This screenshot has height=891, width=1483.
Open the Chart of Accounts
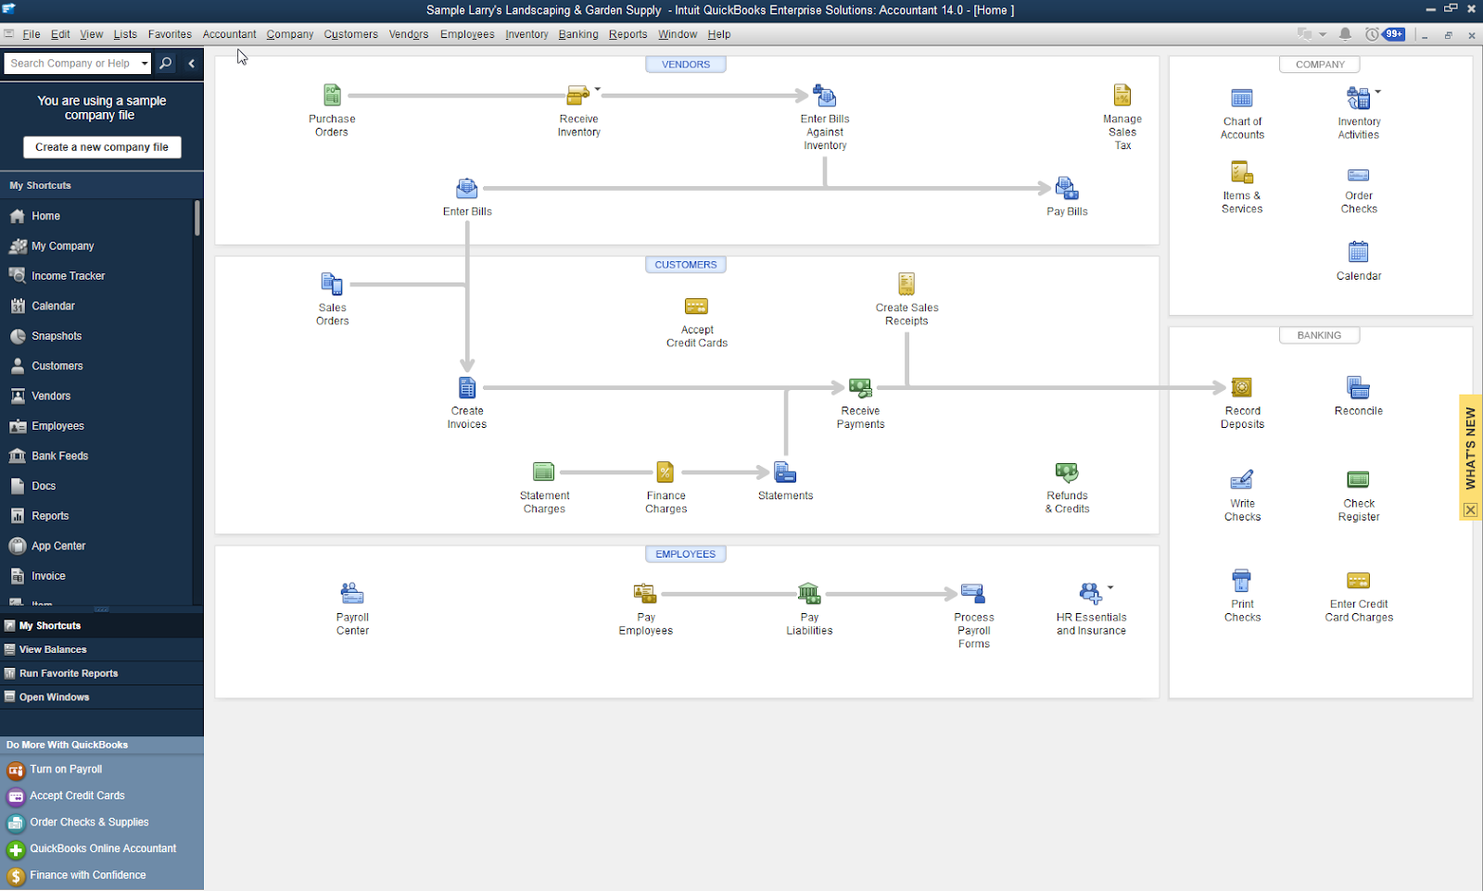click(x=1242, y=98)
